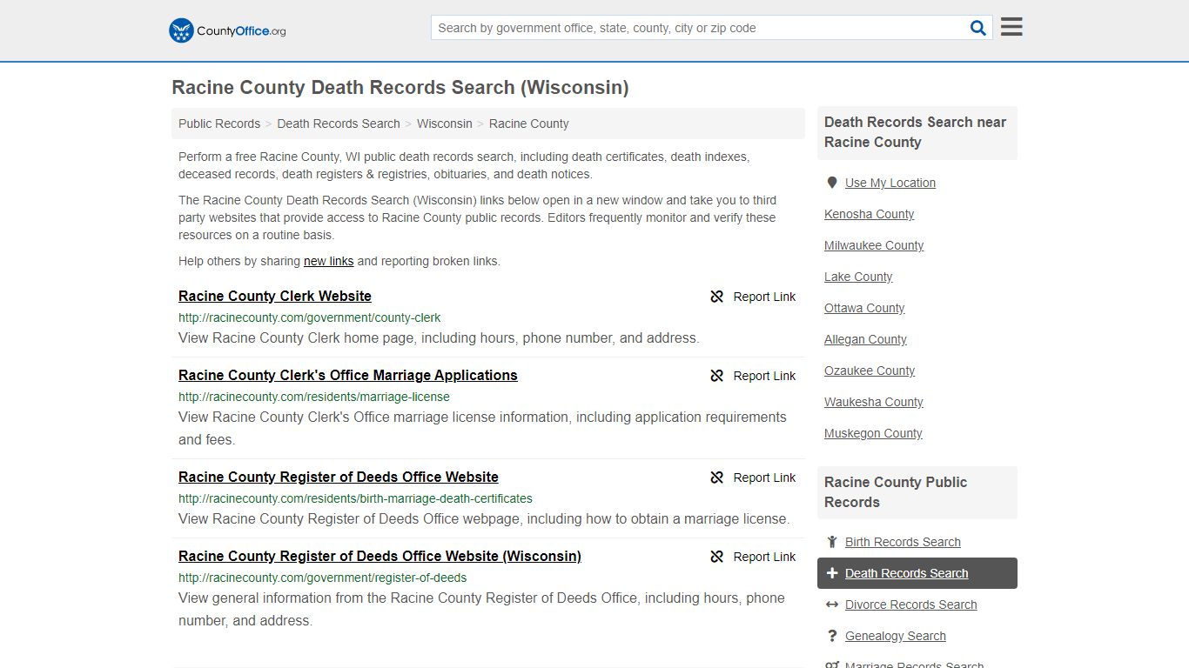The height and width of the screenshot is (668, 1189).
Task: Click the Divorce Records Search arrows icon
Action: (832, 605)
